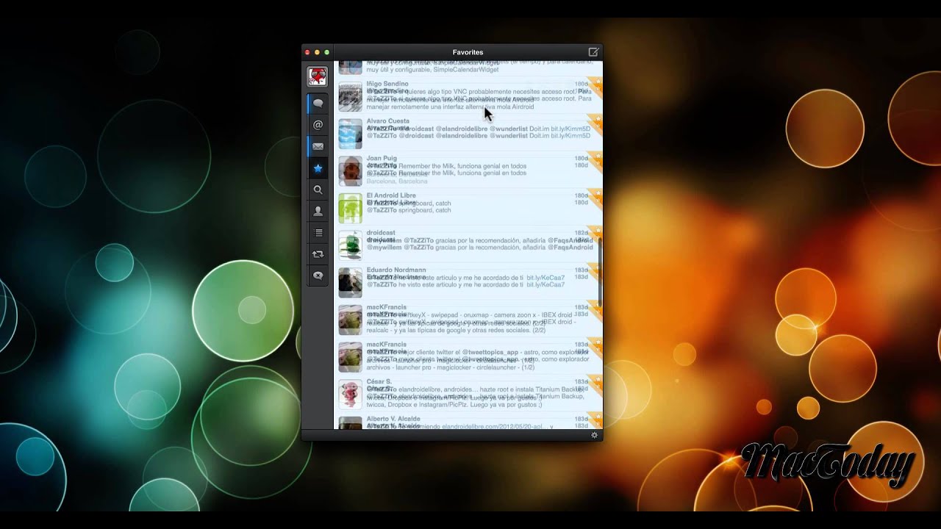
Task: Select the Favorites star tab
Action: pos(318,168)
